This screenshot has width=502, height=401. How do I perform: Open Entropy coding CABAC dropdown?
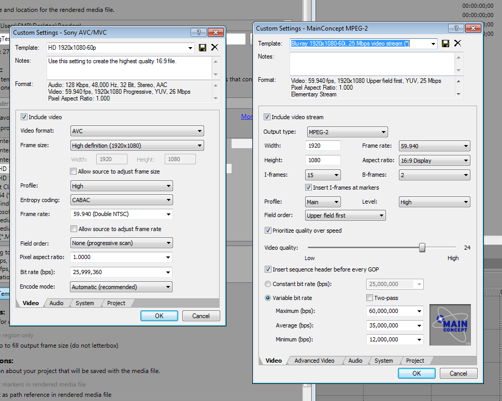(x=121, y=200)
